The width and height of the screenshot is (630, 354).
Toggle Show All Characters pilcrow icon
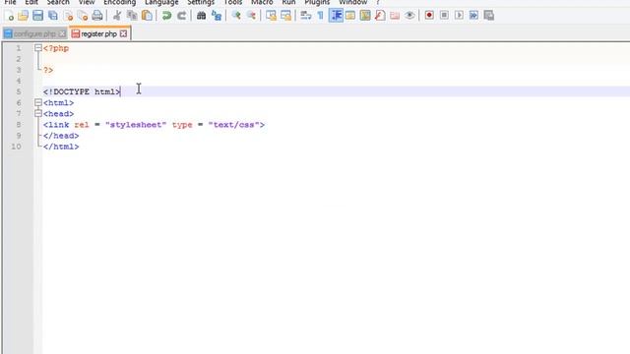[321, 16]
